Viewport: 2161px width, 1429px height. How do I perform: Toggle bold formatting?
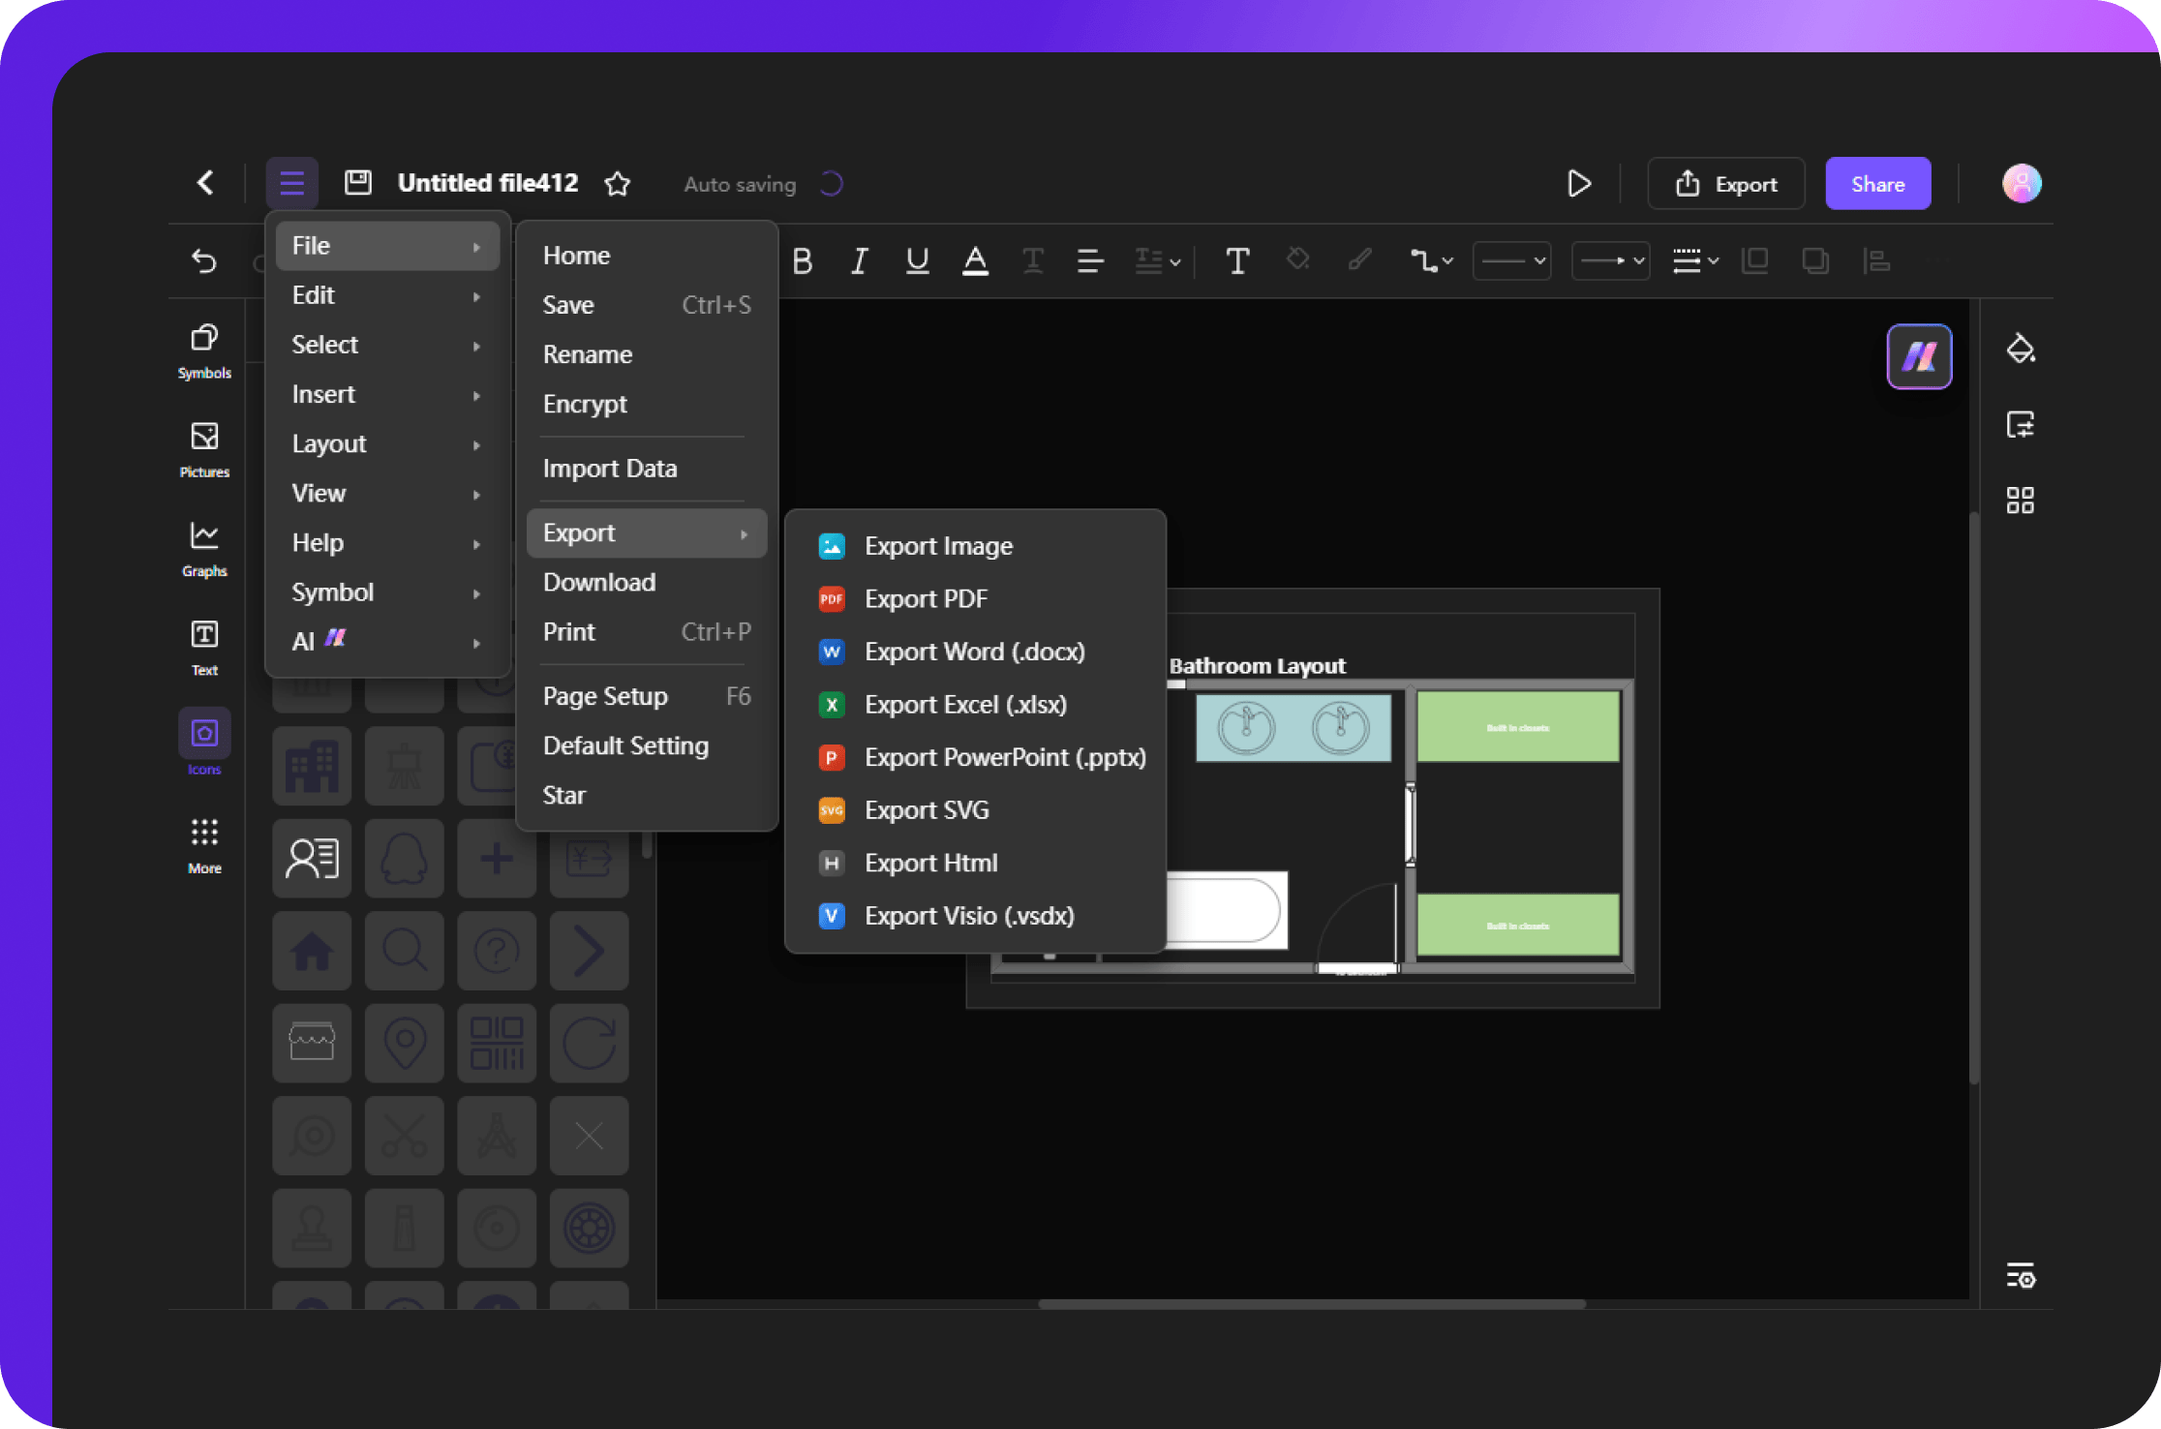803,260
